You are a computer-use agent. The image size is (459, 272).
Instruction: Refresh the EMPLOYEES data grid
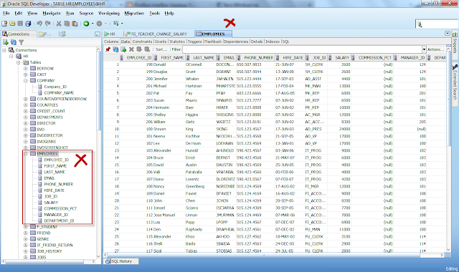coord(115,49)
